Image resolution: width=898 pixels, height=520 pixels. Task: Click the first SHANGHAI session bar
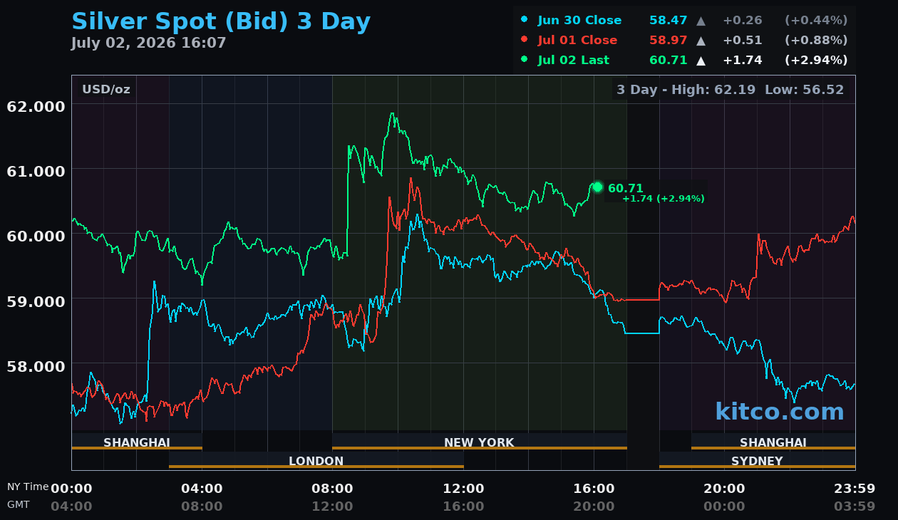point(137,442)
